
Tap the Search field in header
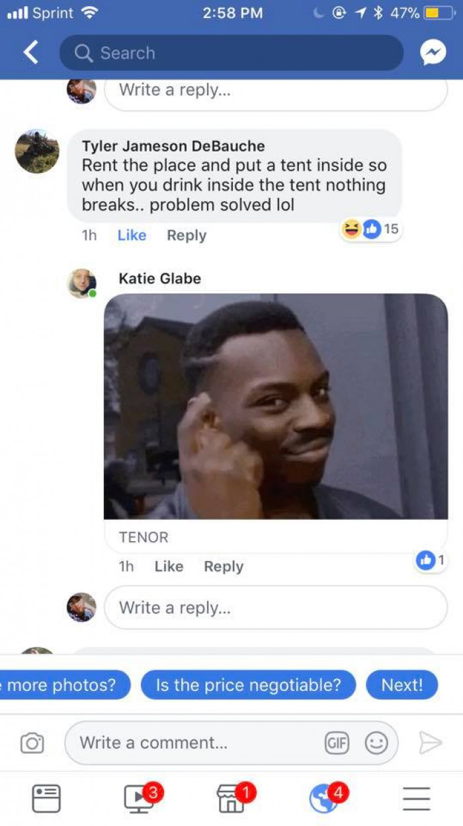point(232,53)
